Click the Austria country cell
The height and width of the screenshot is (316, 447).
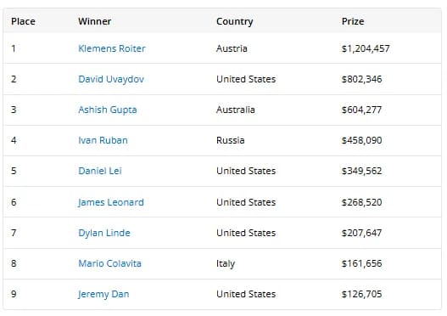click(x=232, y=48)
